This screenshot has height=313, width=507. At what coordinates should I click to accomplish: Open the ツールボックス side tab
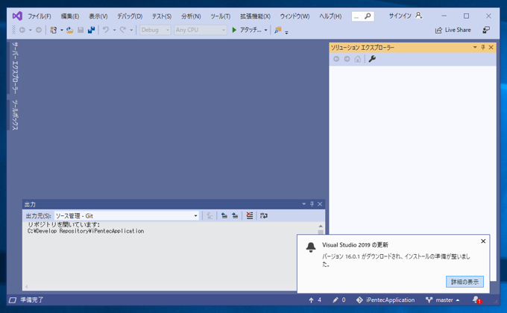(15, 115)
